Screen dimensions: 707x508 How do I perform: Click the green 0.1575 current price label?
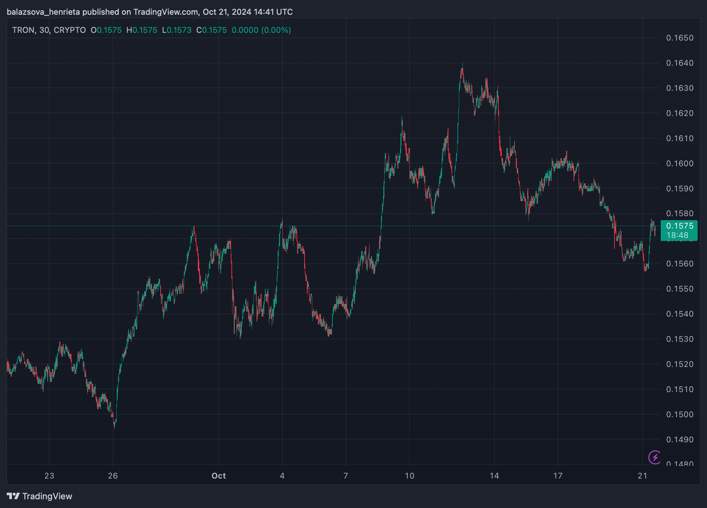pyautogui.click(x=679, y=226)
